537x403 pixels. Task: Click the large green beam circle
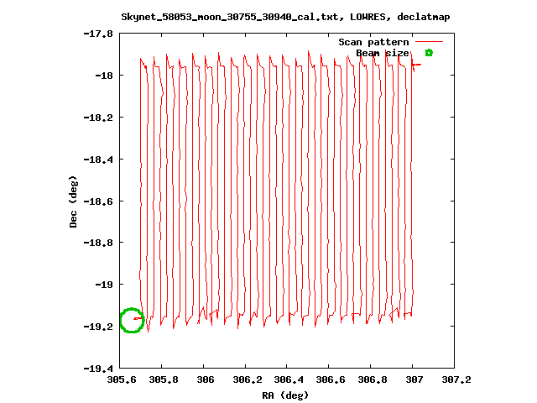coord(132,320)
